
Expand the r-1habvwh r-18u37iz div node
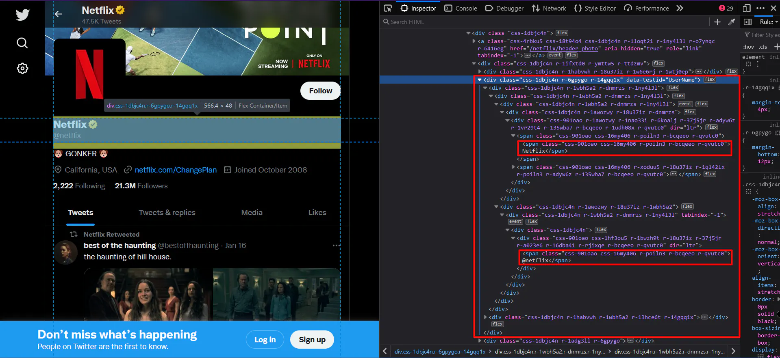(x=480, y=71)
